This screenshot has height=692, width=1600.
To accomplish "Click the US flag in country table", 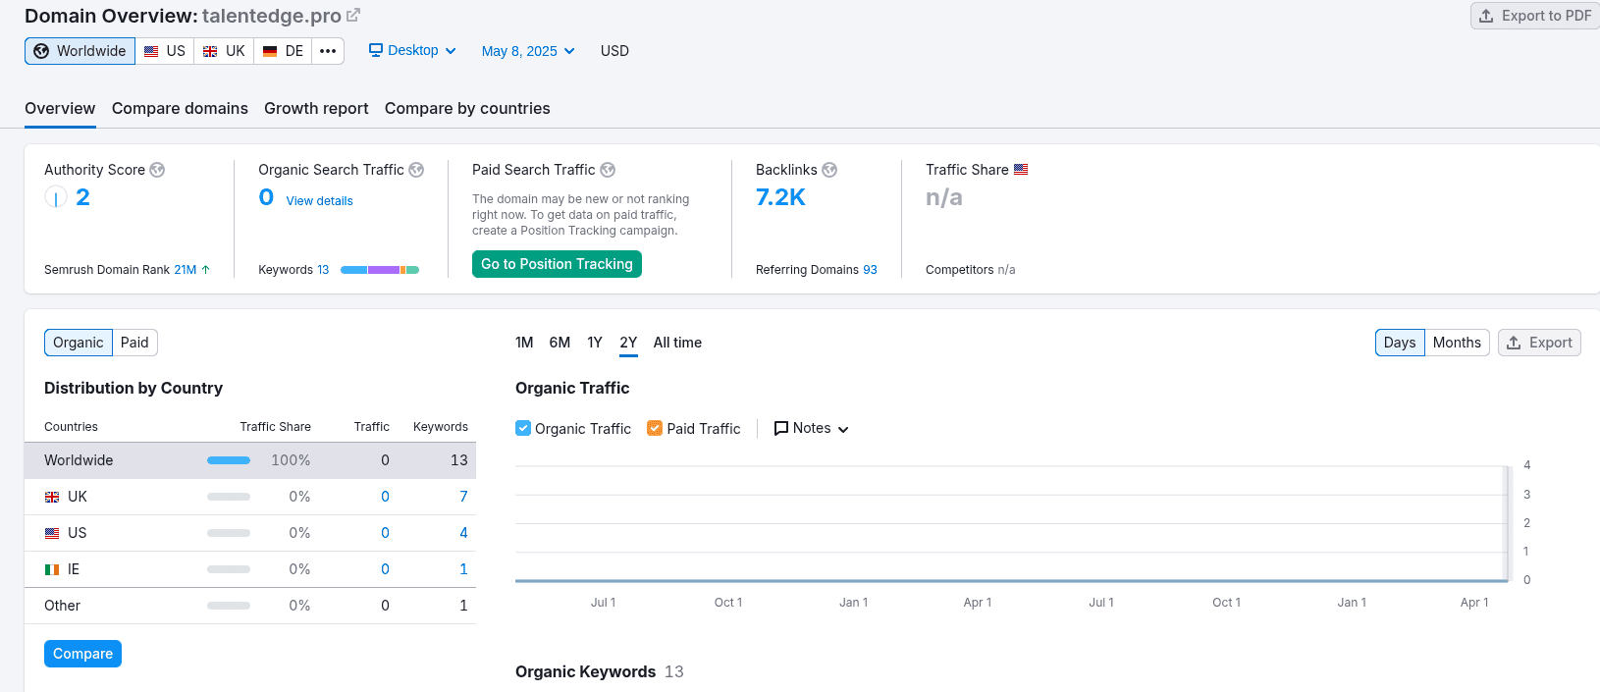I will click(52, 533).
